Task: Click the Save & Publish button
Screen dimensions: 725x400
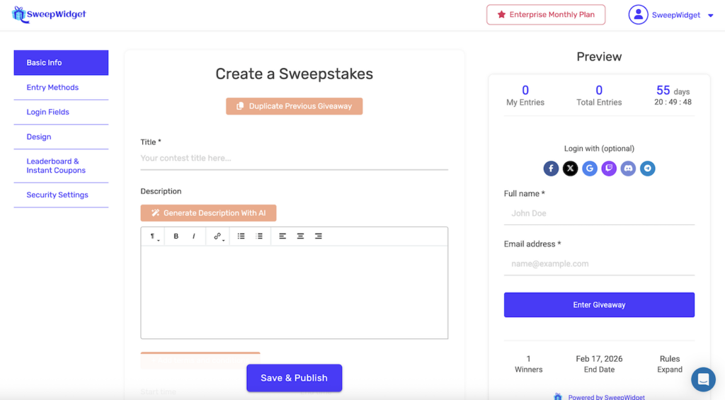Action: point(294,378)
